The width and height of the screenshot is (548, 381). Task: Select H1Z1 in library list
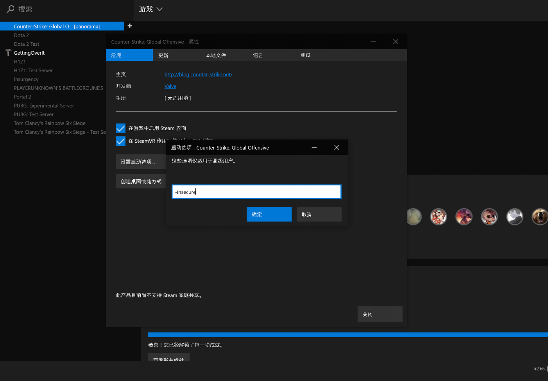click(20, 62)
